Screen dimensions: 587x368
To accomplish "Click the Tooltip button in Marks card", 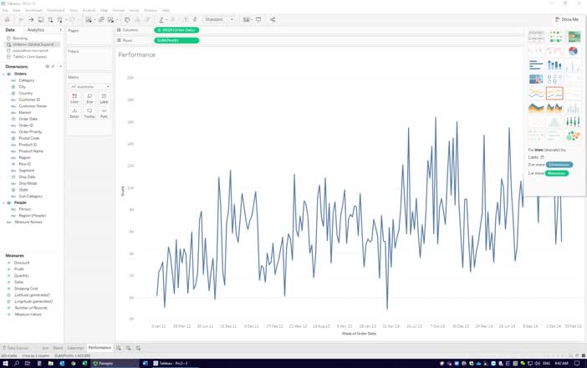I will coord(89,113).
